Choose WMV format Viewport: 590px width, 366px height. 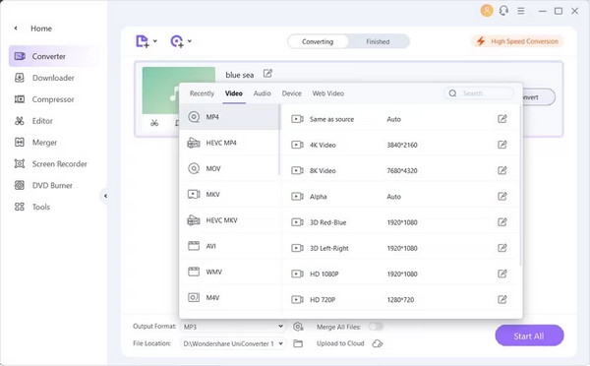[x=229, y=272]
